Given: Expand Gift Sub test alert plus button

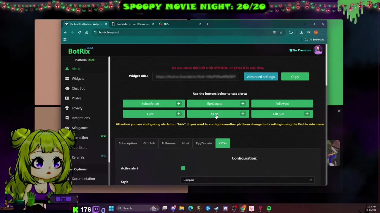Looking at the screenshot, I should (x=307, y=114).
